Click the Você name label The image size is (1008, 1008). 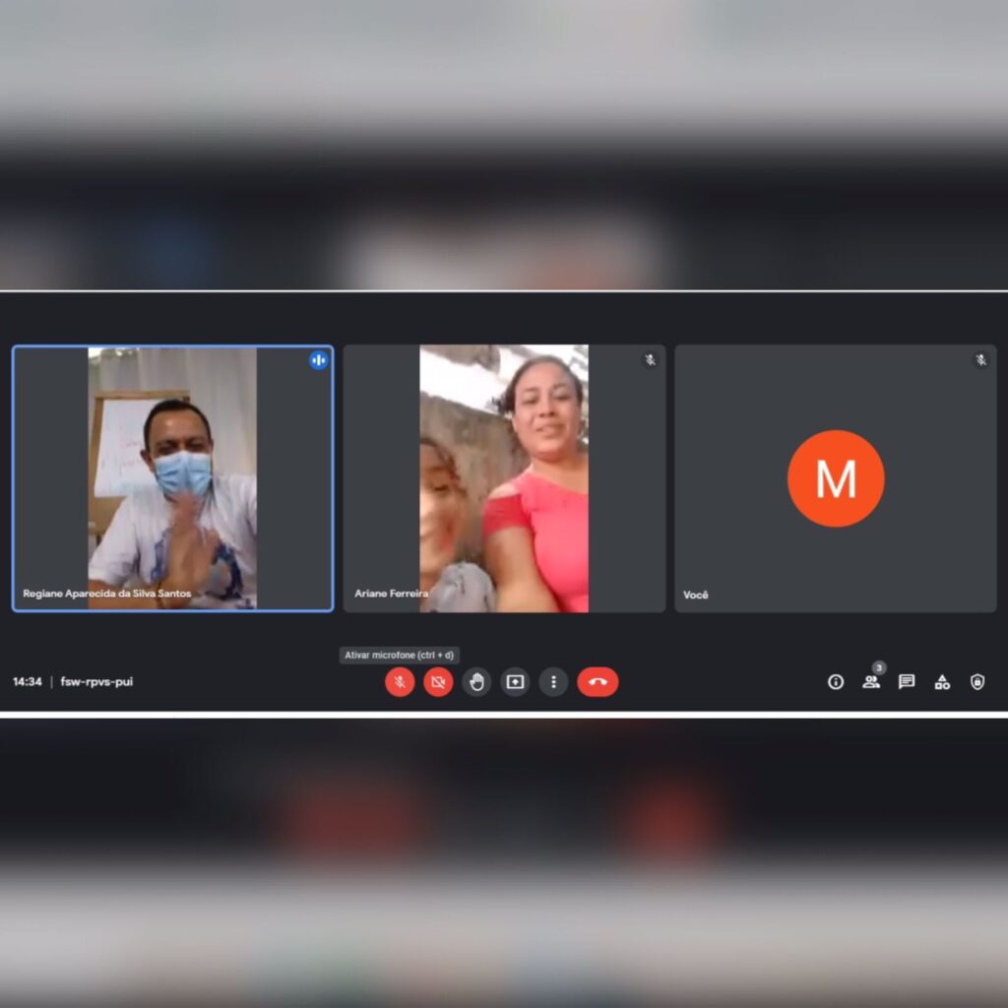(696, 595)
